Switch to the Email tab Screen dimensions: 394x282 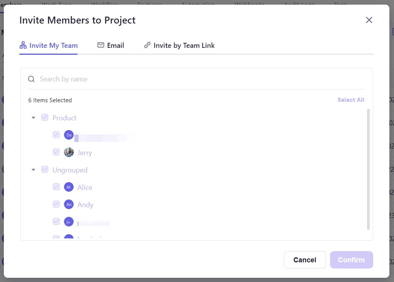pos(111,46)
